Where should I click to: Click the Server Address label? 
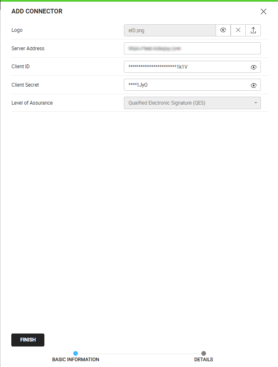click(28, 49)
